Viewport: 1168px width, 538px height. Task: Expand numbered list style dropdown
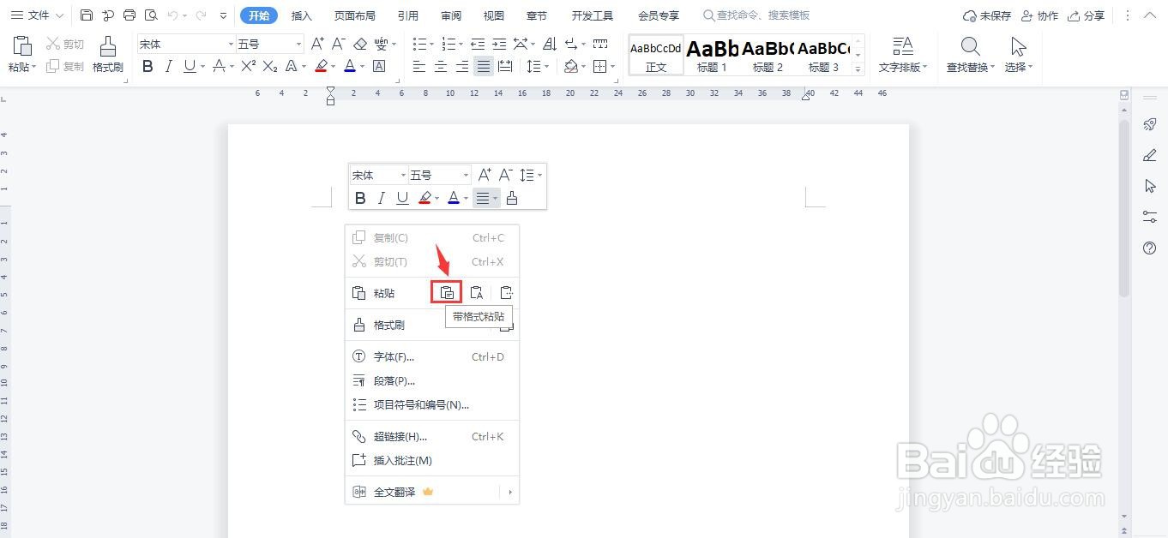460,44
